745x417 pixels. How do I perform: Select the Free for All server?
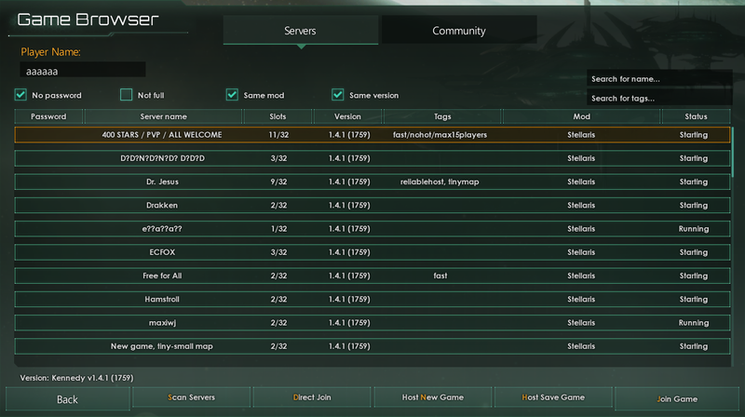(372, 276)
